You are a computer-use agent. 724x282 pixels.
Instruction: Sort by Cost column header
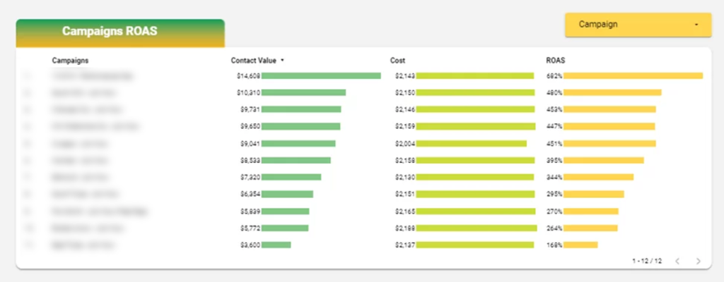click(x=397, y=61)
